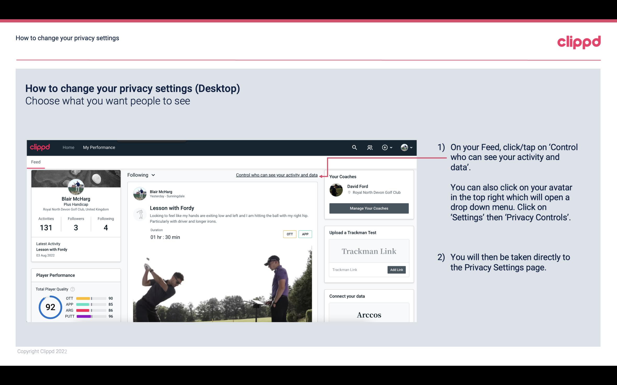Image resolution: width=617 pixels, height=385 pixels.
Task: Click 'Control who can see your activity and data'
Action: [x=276, y=175]
